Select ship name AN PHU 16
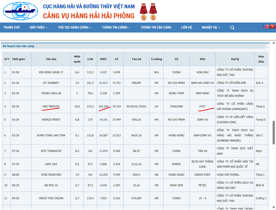 51,185
